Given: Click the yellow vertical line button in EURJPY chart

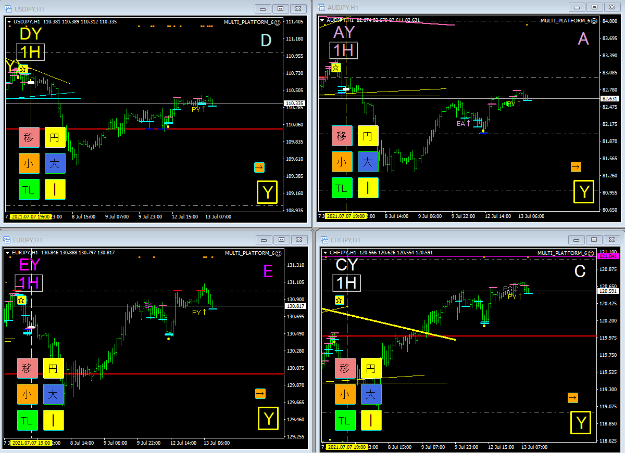Looking at the screenshot, I should (53, 420).
